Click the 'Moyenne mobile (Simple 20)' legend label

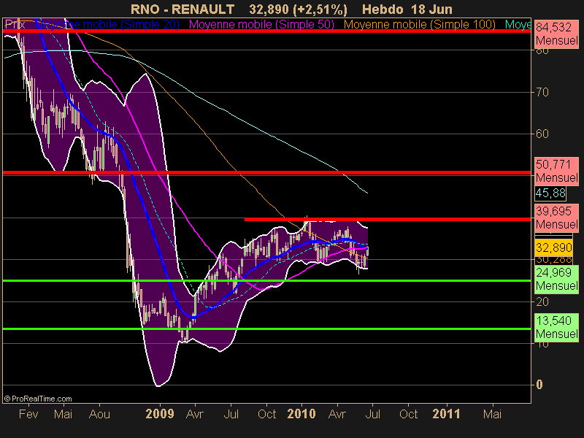tap(107, 25)
